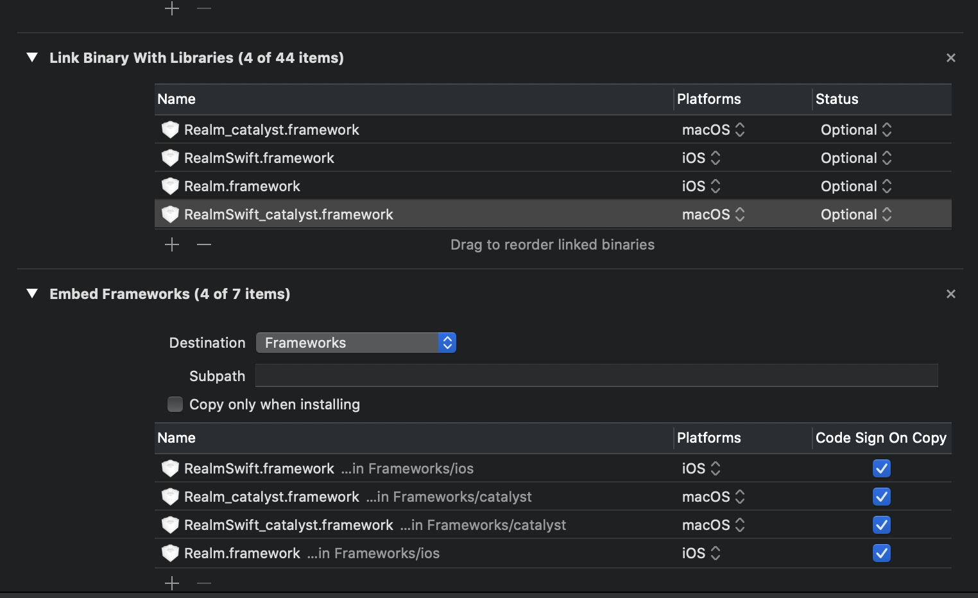
Task: Uncheck Code Sign On Copy for Realm.framework
Action: tap(881, 552)
